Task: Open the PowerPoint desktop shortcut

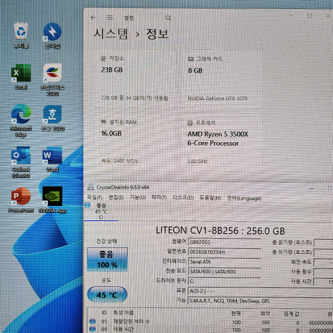Action: point(21,200)
